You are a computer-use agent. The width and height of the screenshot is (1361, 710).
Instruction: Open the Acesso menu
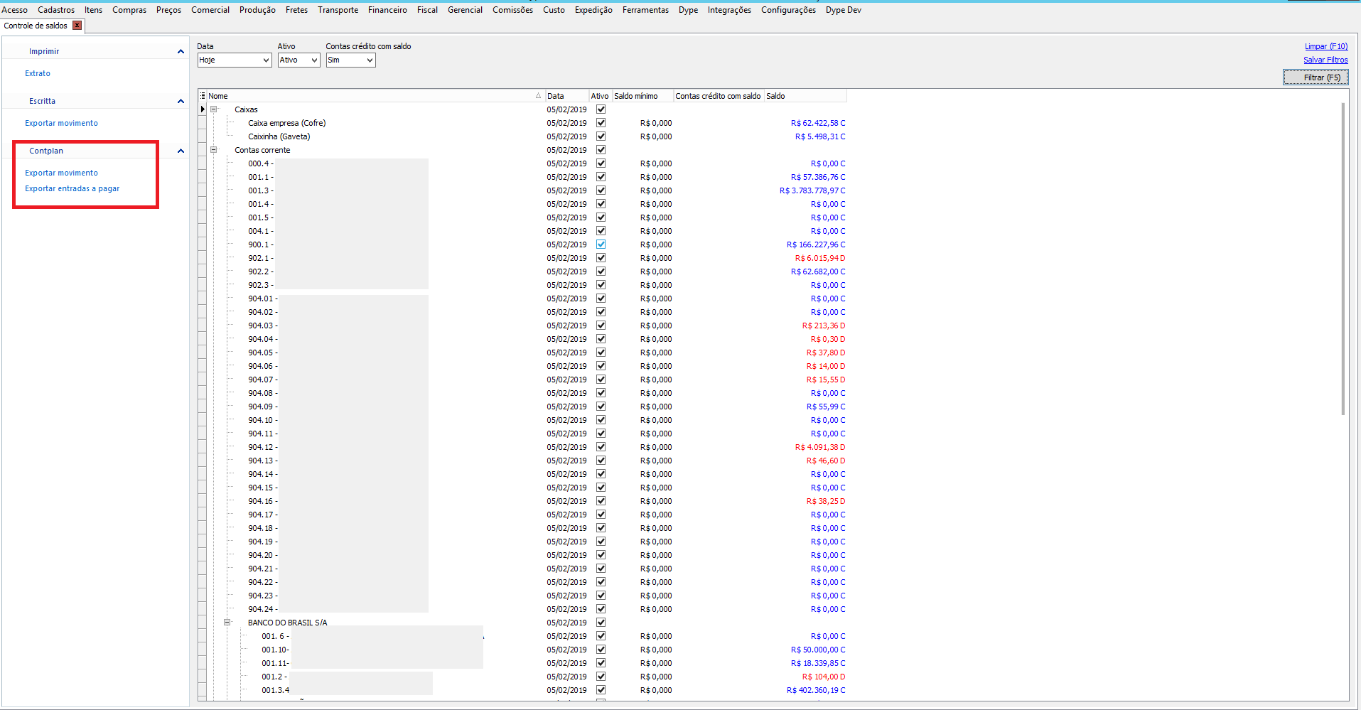point(15,10)
